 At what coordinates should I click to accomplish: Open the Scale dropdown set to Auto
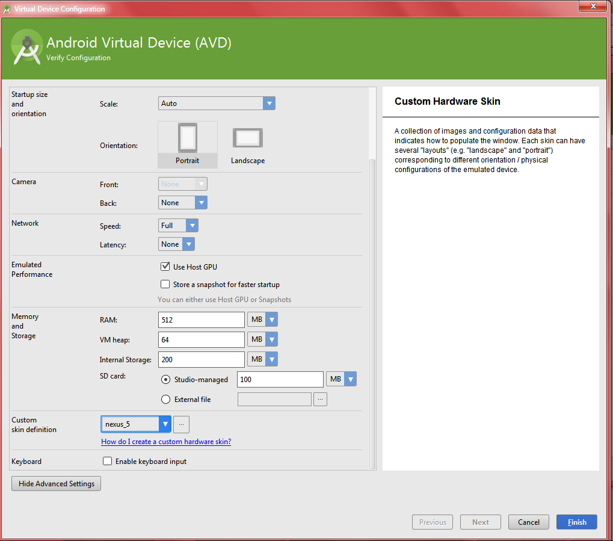(x=217, y=104)
